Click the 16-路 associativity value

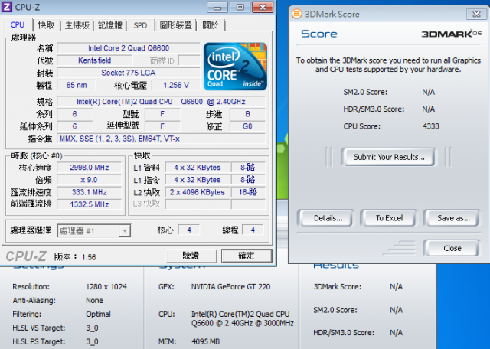[248, 192]
